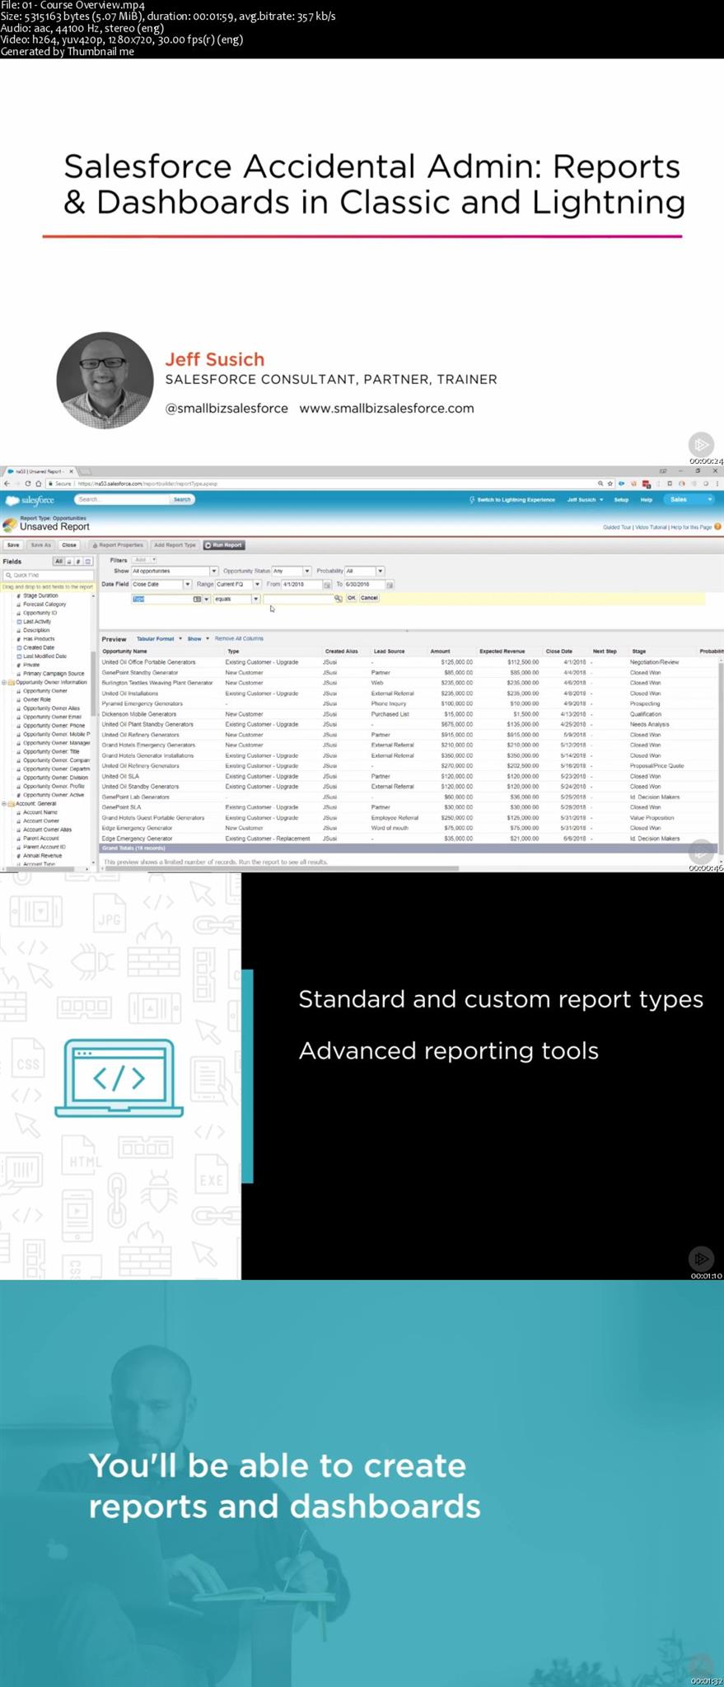Click the Opportunity Name column header
The width and height of the screenshot is (724, 1687).
click(x=124, y=652)
